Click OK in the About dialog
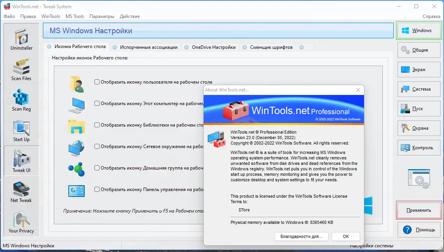 [x=346, y=236]
